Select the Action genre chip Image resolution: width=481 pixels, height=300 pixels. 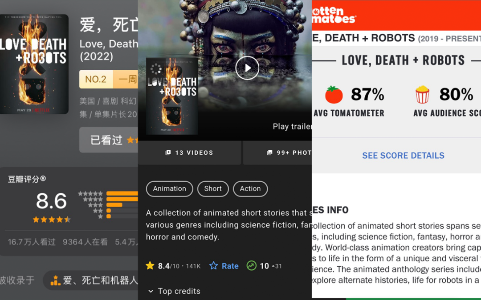coord(250,188)
